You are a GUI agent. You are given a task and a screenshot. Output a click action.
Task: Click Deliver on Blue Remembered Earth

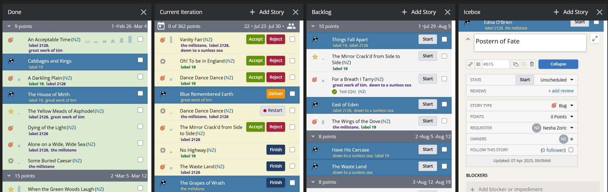click(x=276, y=94)
